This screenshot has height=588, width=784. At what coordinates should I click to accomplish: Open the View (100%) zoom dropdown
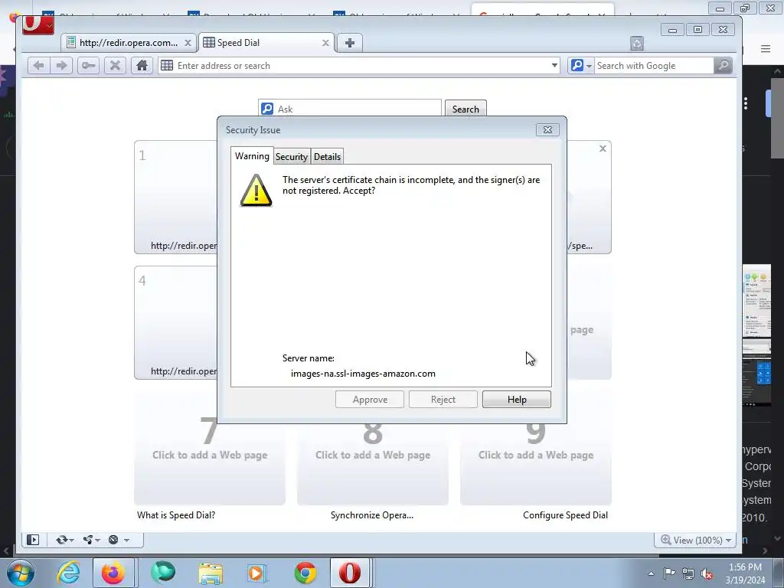[696, 540]
